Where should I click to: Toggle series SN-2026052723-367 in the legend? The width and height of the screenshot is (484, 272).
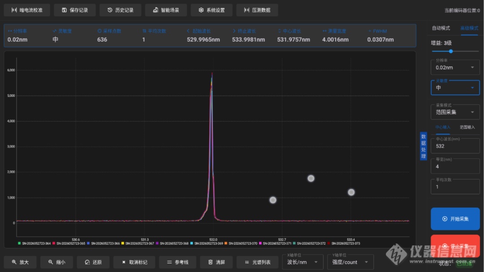point(138,243)
